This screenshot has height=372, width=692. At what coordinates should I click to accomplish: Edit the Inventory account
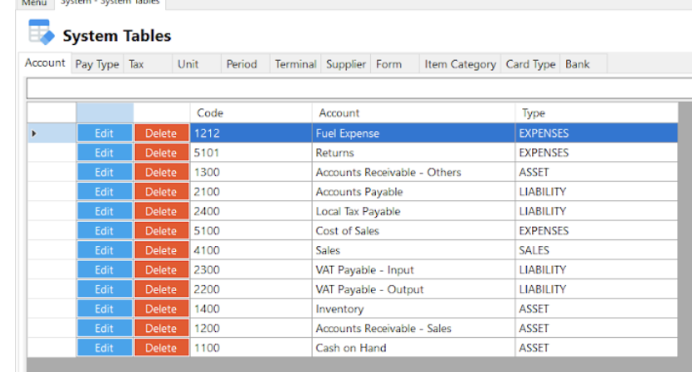pyautogui.click(x=104, y=309)
